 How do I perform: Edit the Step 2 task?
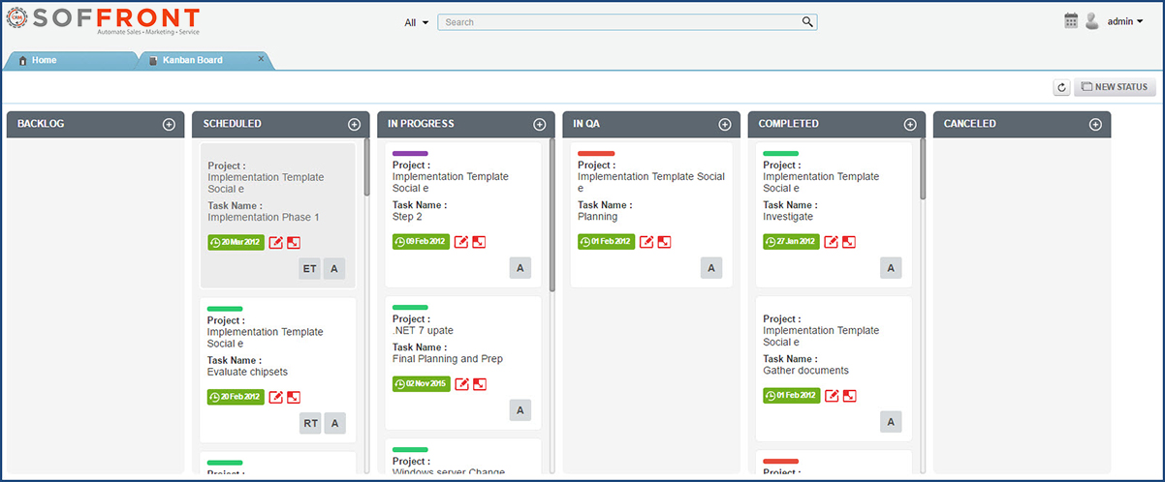461,241
